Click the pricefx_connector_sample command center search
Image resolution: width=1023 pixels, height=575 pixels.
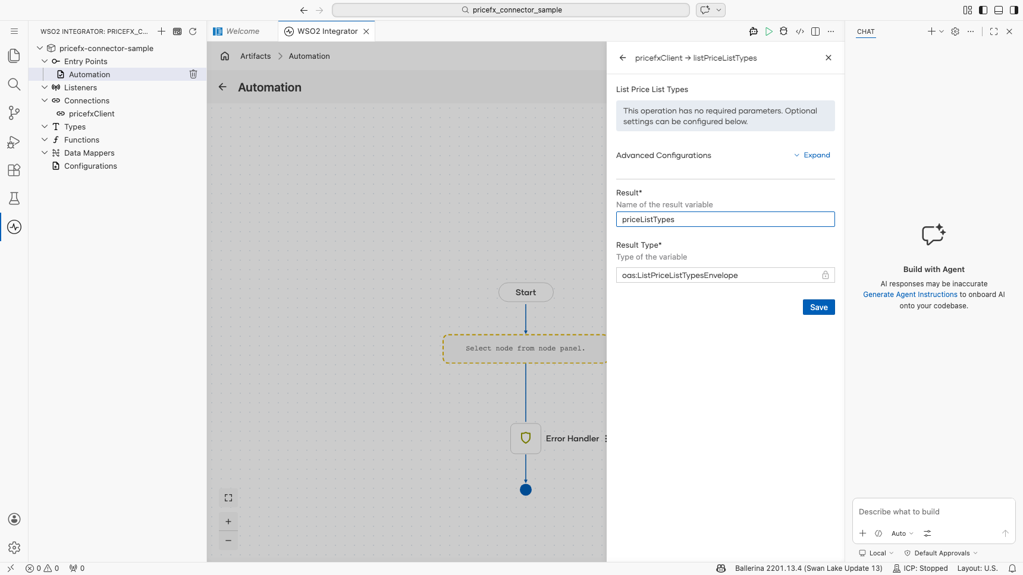click(x=511, y=10)
